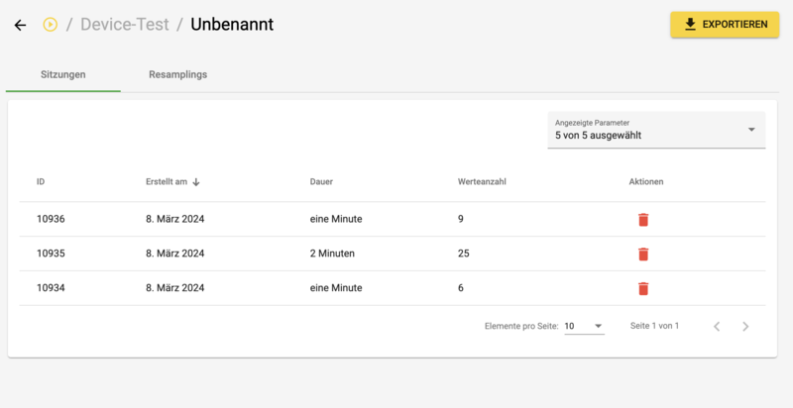Open Device-Test breadcrumb link
Image resolution: width=793 pixels, height=408 pixels.
click(125, 24)
